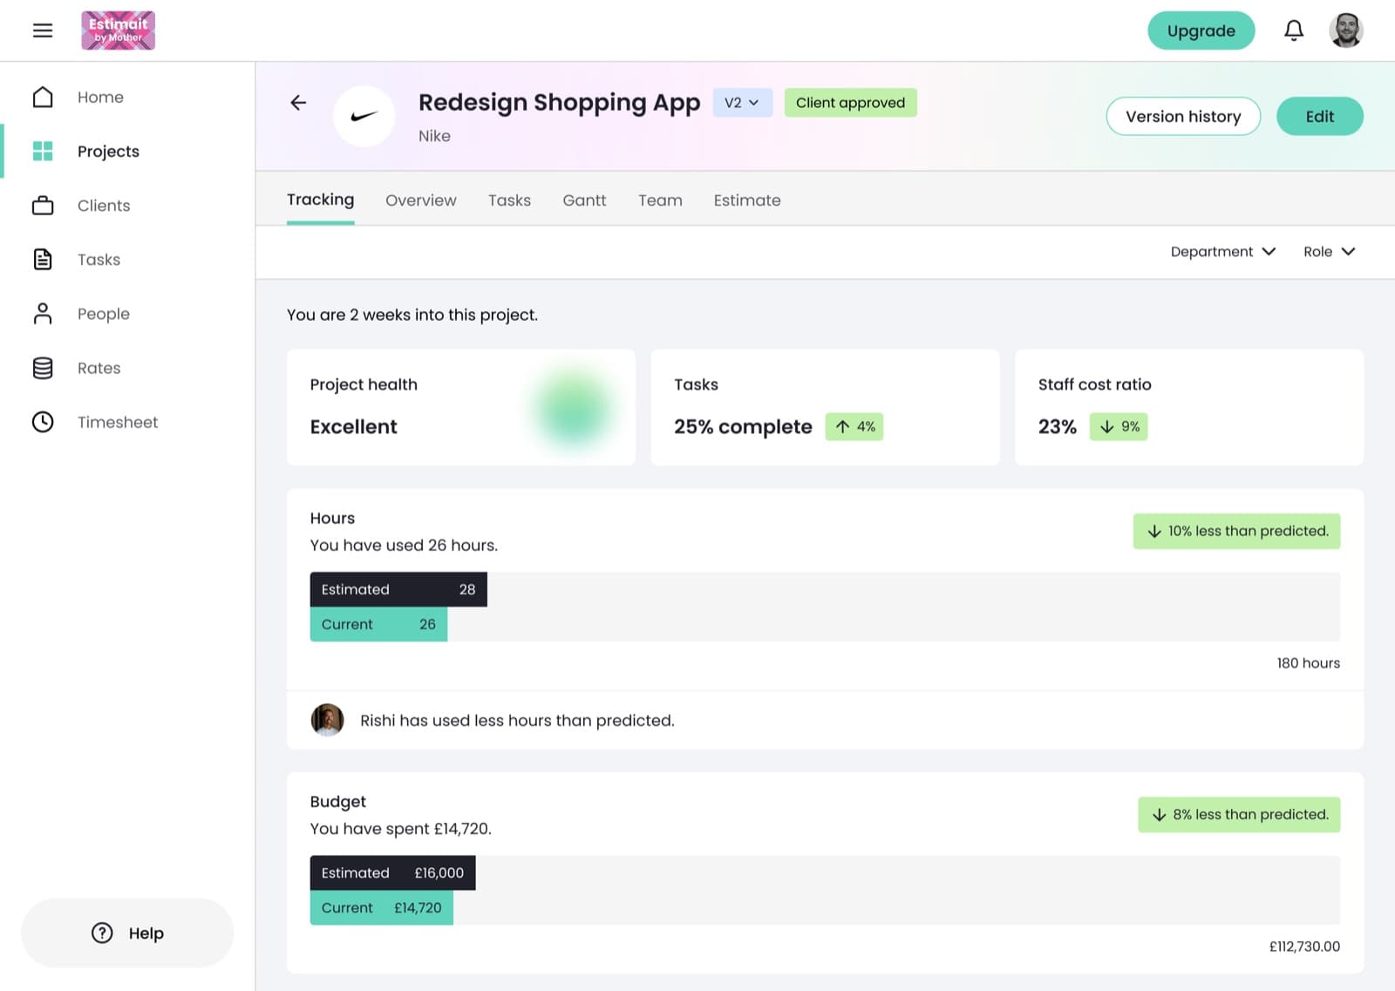Open the hamburger menu icon
The height and width of the screenshot is (991, 1395).
(x=43, y=31)
